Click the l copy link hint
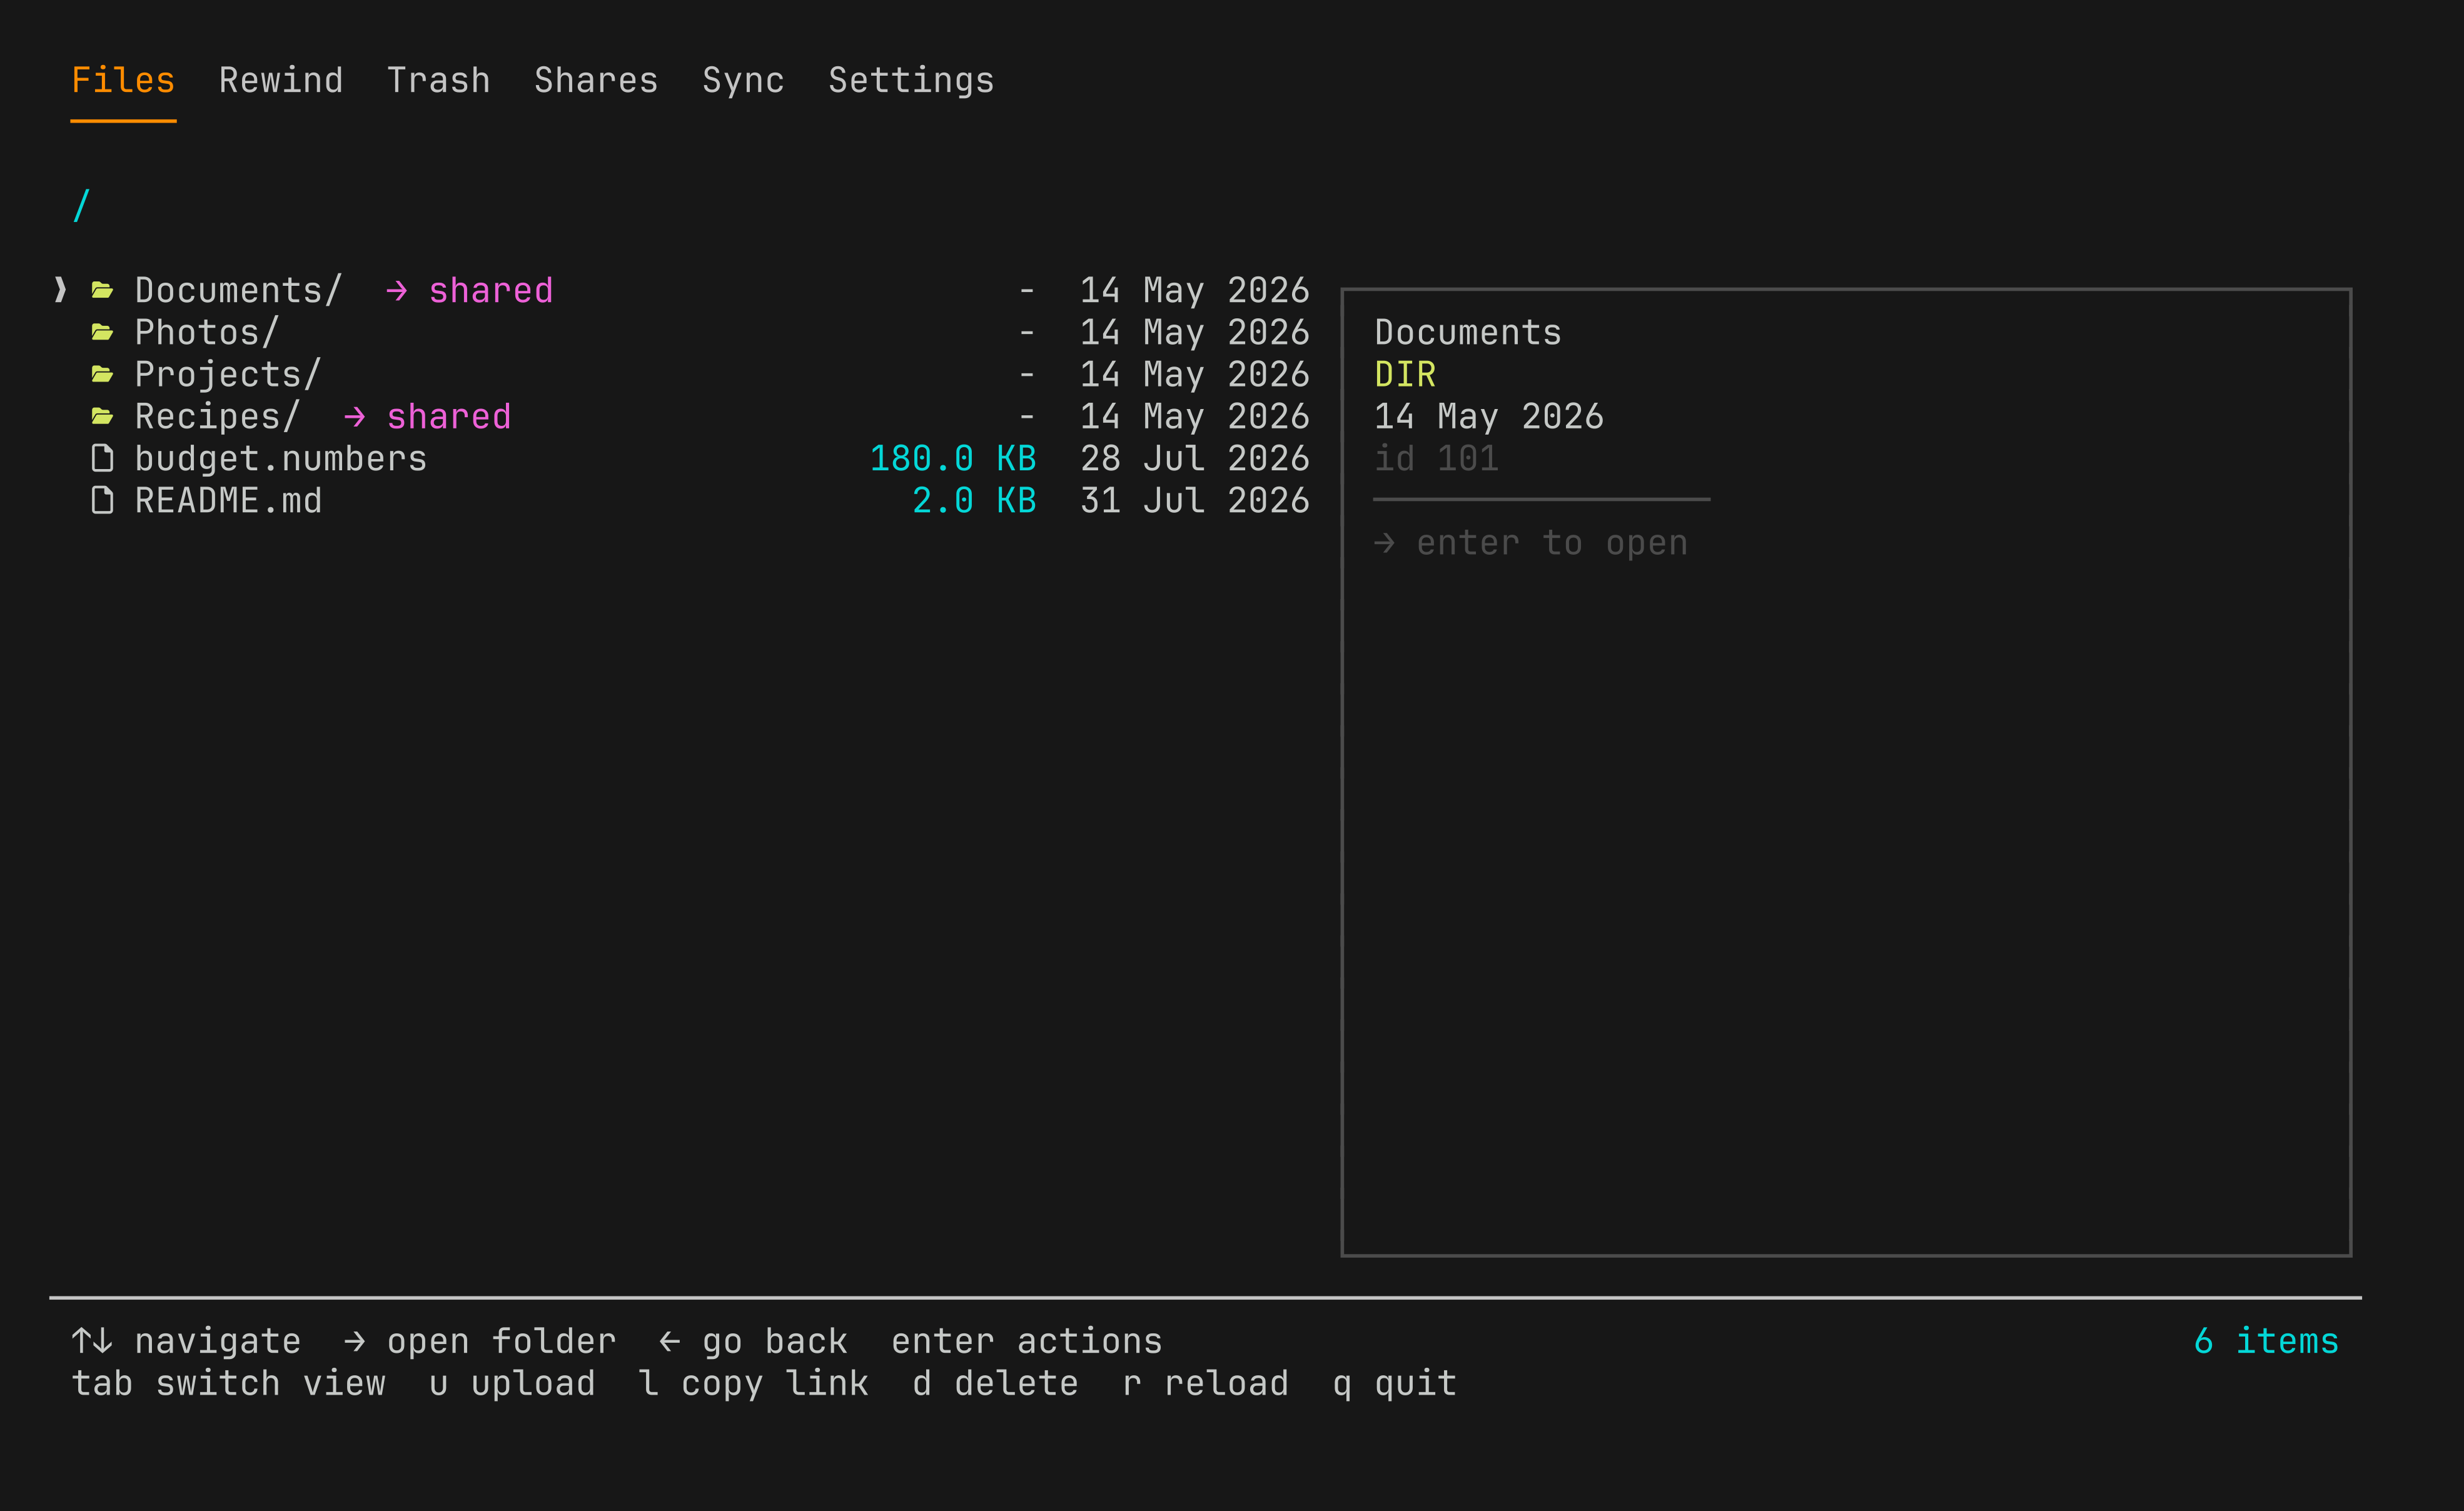 pos(754,1383)
